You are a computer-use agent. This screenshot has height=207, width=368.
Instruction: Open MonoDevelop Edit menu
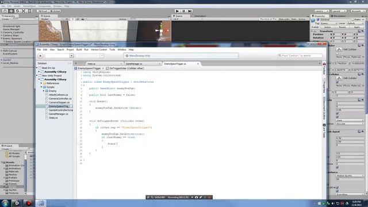click(45, 49)
